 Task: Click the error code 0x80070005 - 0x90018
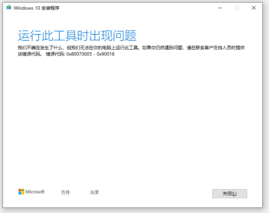point(90,54)
